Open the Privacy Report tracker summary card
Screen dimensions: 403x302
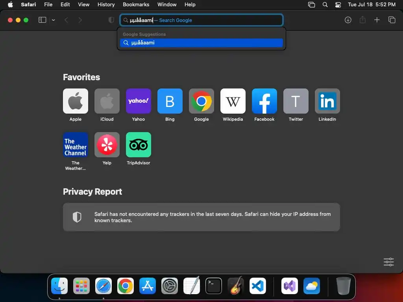click(x=201, y=217)
